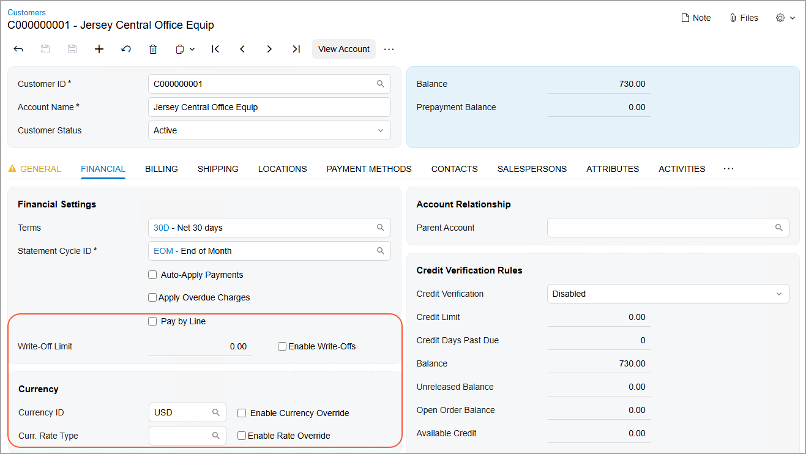Navigate to the previous record
Image resolution: width=806 pixels, height=454 pixels.
pyautogui.click(x=242, y=49)
